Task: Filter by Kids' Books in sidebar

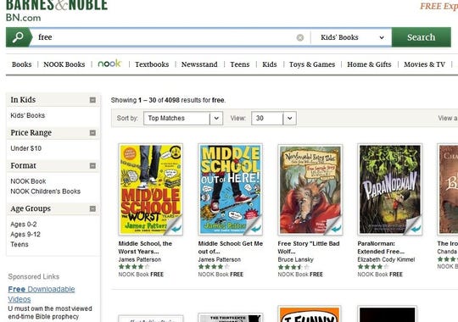Action: [28, 115]
